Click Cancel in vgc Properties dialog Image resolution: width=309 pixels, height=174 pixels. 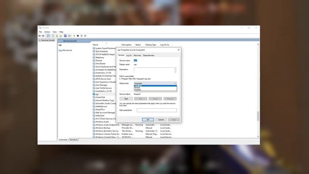click(161, 119)
